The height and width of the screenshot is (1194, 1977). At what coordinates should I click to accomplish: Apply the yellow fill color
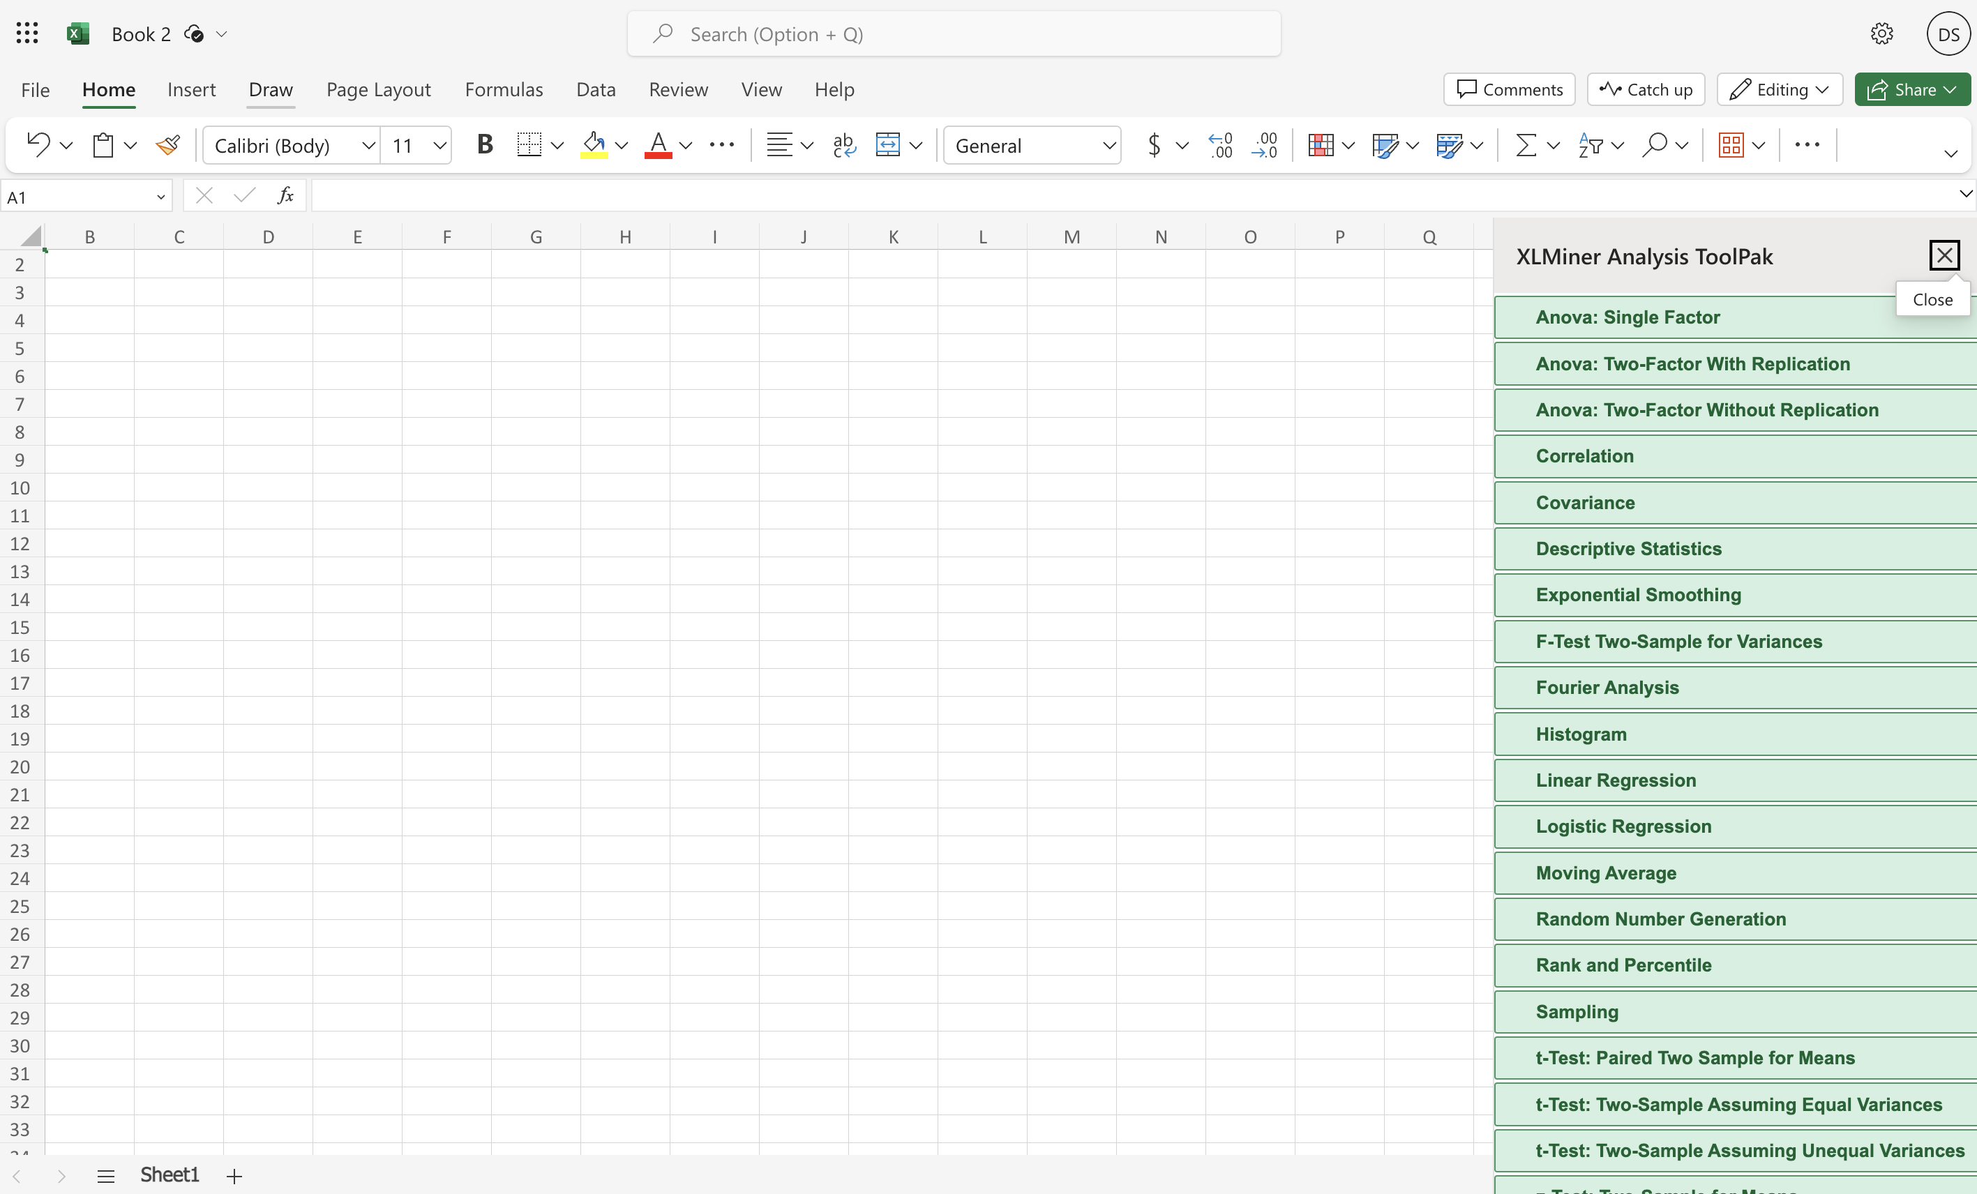tap(594, 145)
